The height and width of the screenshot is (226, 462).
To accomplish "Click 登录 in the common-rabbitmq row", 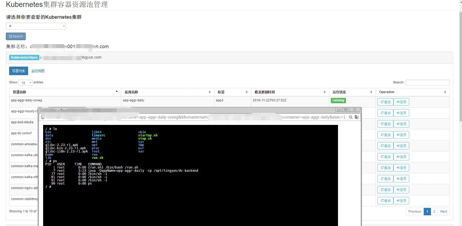I will pos(401,201).
